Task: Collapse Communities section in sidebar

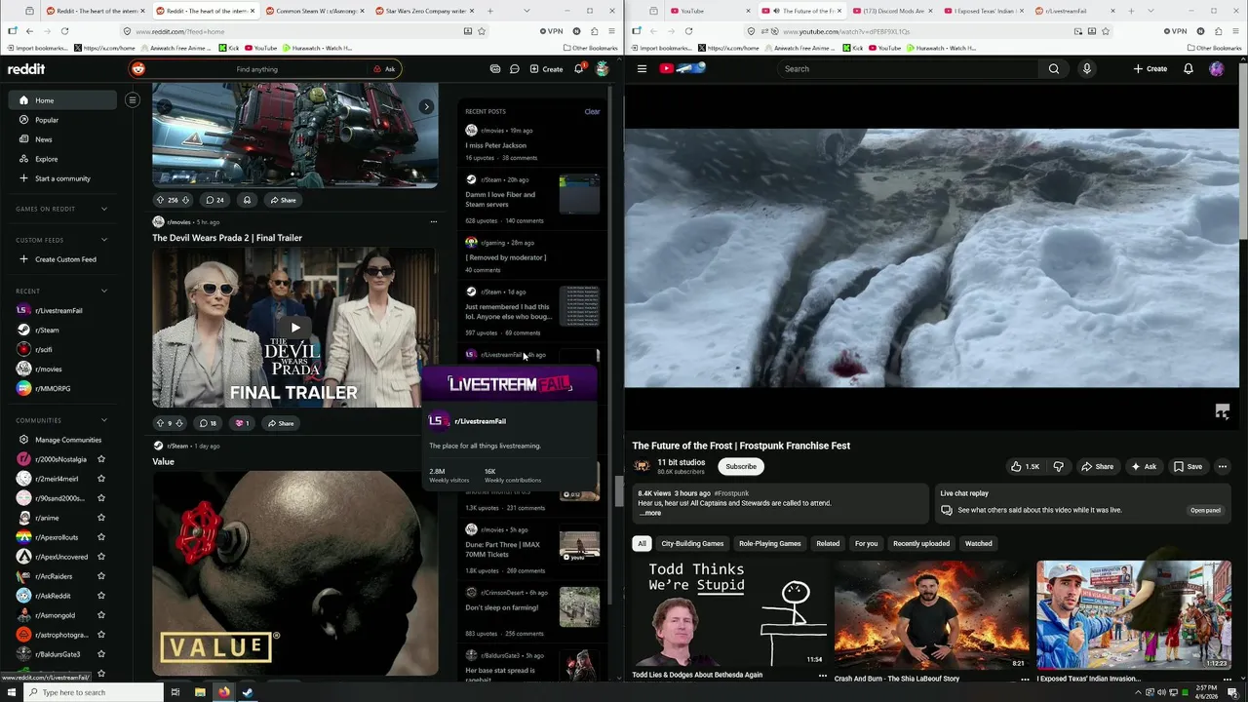Action: tap(104, 420)
